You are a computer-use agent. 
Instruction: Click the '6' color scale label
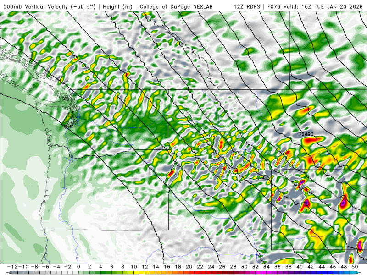coord(111,267)
